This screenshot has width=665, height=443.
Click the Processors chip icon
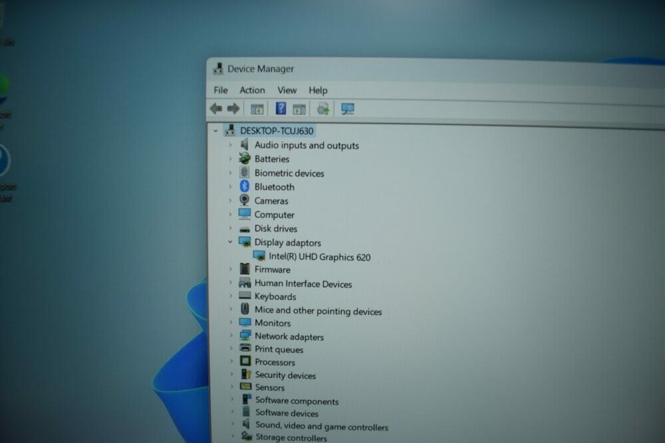pos(245,361)
